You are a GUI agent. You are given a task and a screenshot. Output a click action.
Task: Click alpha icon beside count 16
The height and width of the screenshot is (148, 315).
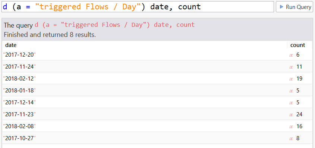291,127
